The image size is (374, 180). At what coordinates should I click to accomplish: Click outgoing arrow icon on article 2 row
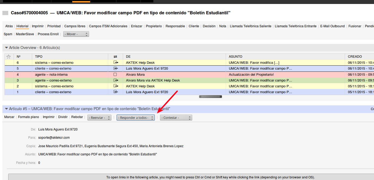click(115, 86)
